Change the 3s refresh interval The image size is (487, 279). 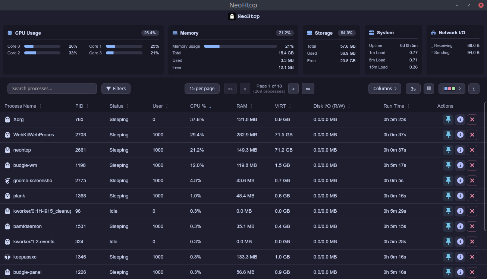[x=413, y=89]
